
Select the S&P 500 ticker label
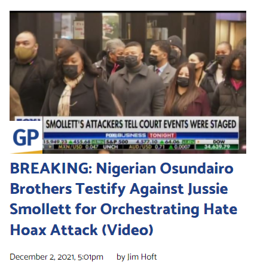(117, 142)
